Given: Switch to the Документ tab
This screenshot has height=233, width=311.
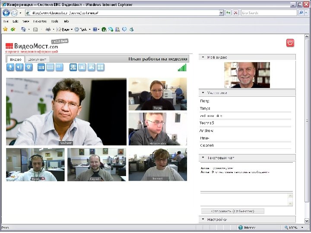Looking at the screenshot, I should [x=37, y=60].
